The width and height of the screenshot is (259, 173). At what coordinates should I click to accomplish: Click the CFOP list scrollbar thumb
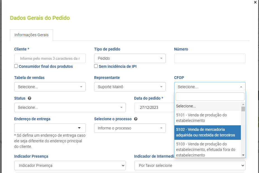pyautogui.click(x=243, y=109)
